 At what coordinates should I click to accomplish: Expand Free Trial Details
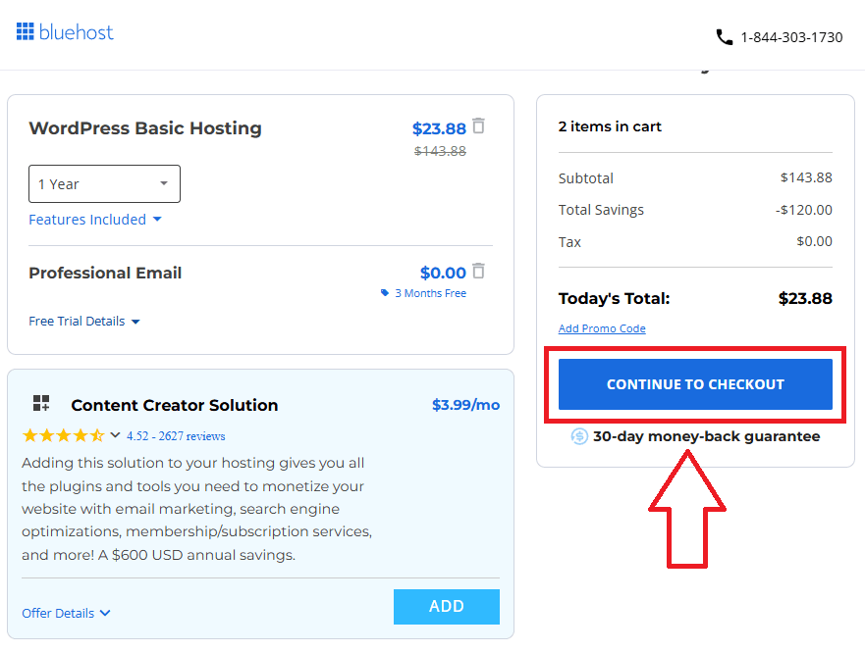click(84, 321)
